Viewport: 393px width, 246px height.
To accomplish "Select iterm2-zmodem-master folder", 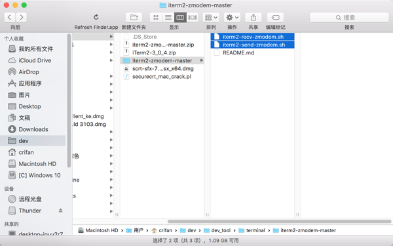I will (162, 61).
